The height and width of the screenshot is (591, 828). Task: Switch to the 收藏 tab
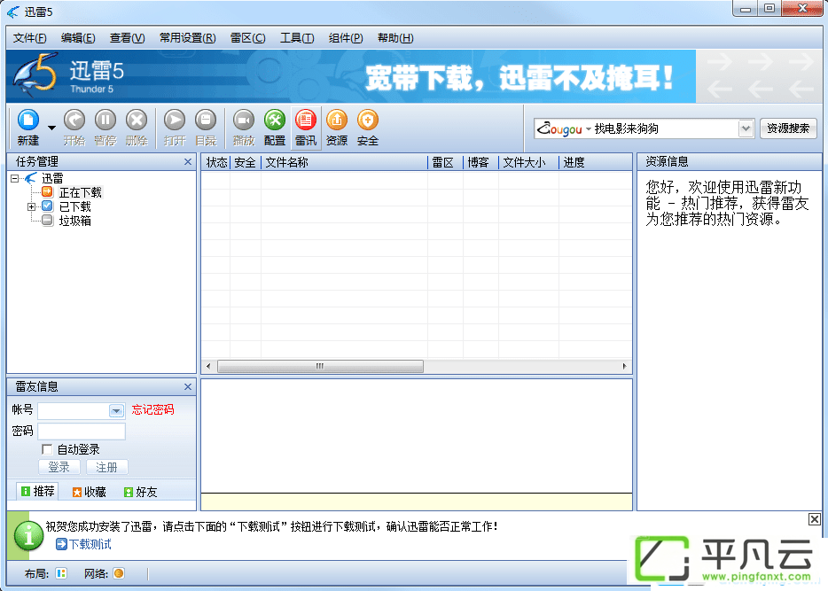pyautogui.click(x=90, y=492)
